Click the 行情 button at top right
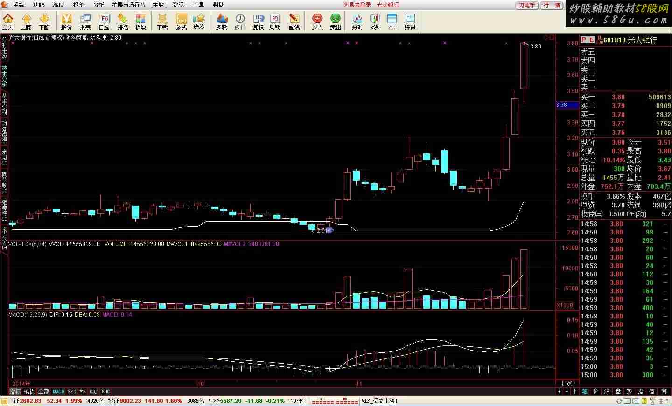 (x=552, y=5)
